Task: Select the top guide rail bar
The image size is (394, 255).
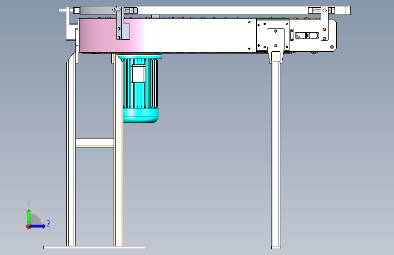Action: coord(215,10)
